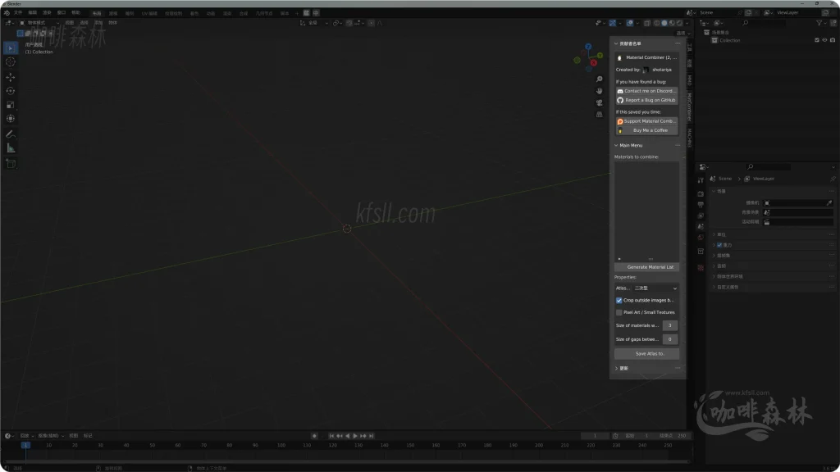The height and width of the screenshot is (472, 840).
Task: Click the Size of gaps number field
Action: pos(670,339)
